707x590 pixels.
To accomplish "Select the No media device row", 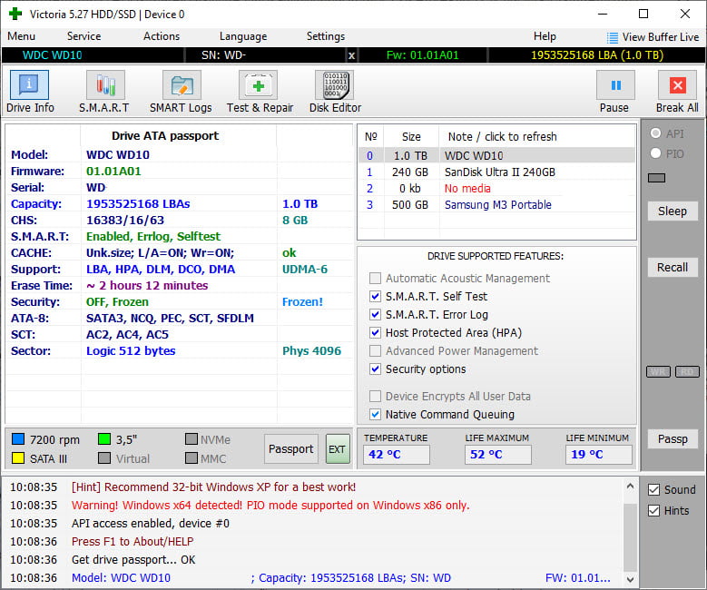I will pyautogui.click(x=496, y=189).
